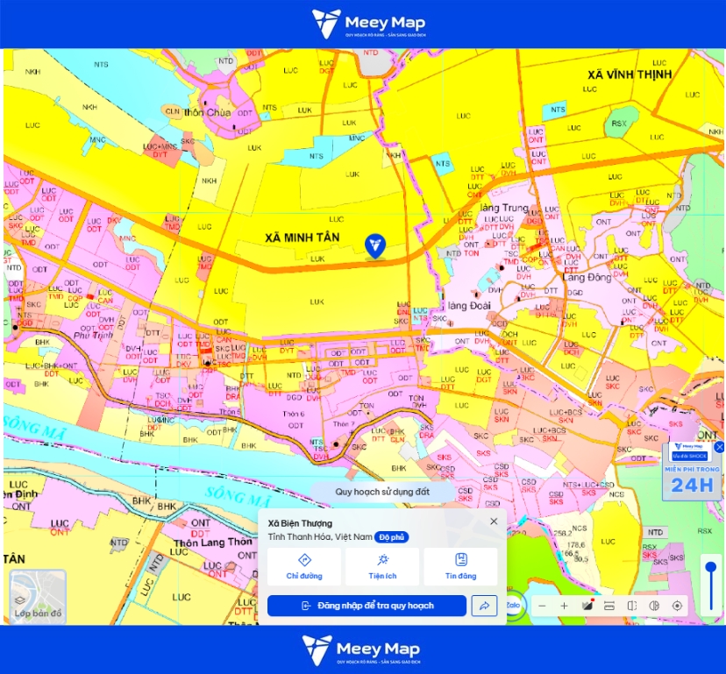726x674 pixels.
Task: Dismiss the 'Miễn phí trong 24H' ad banner
Action: pos(719,447)
